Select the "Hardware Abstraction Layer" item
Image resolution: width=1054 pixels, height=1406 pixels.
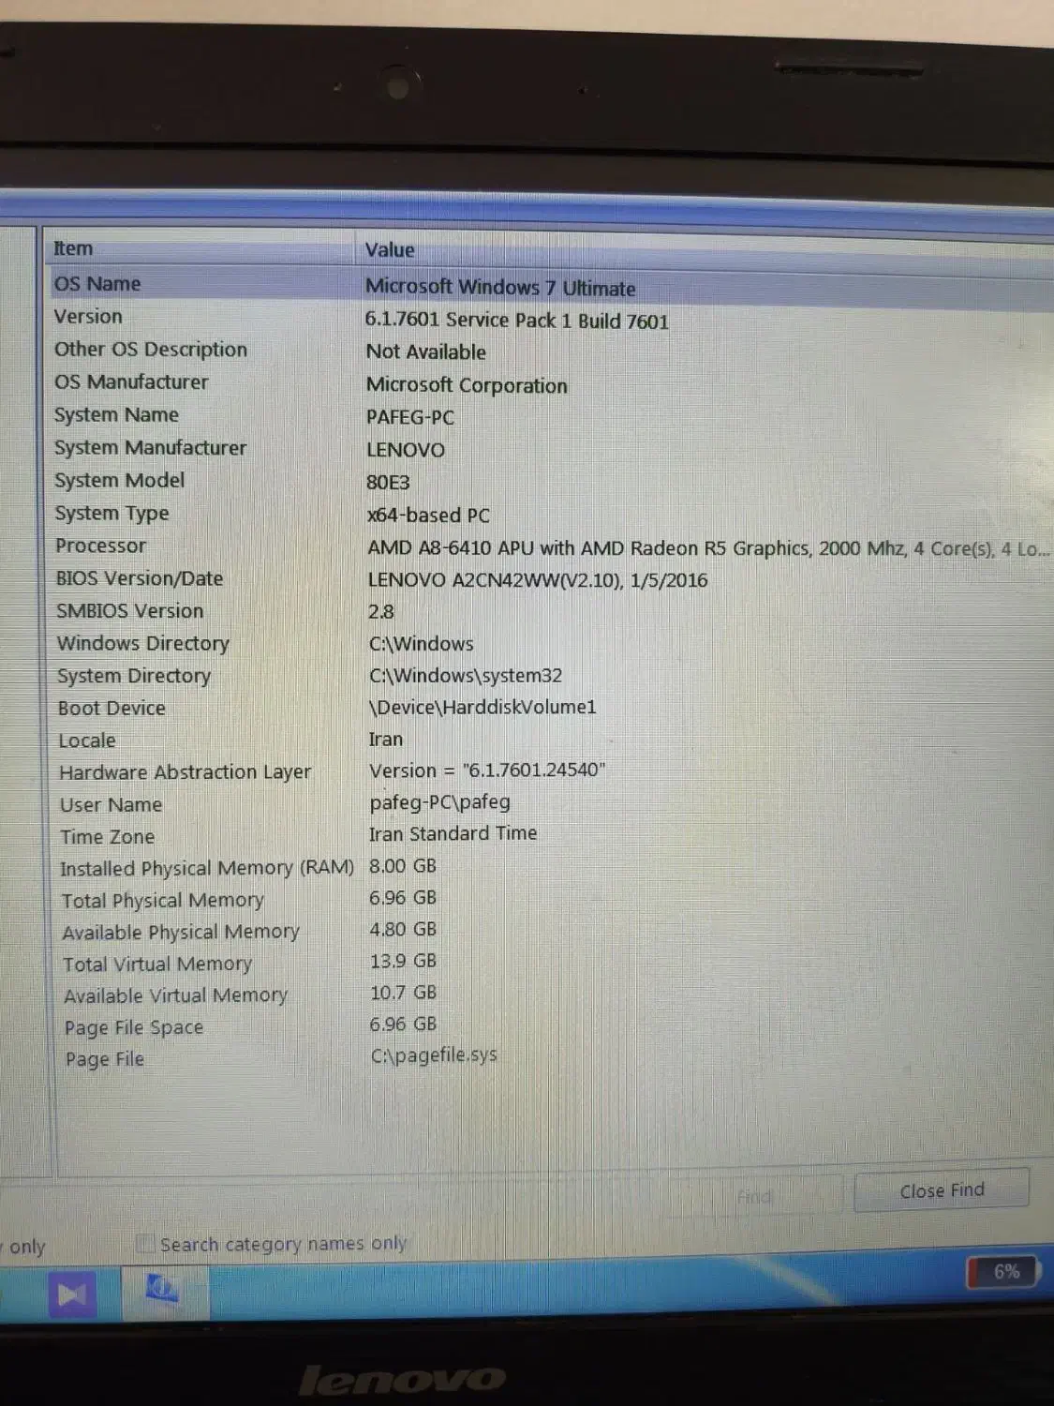[185, 772]
